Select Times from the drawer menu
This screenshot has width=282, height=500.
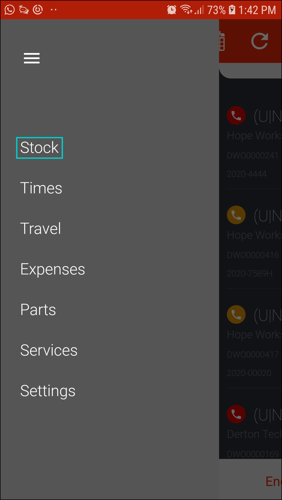click(x=41, y=188)
